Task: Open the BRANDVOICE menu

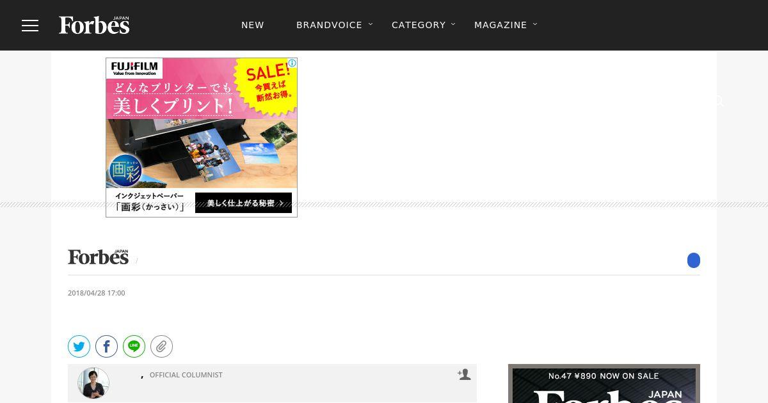Action: click(329, 25)
